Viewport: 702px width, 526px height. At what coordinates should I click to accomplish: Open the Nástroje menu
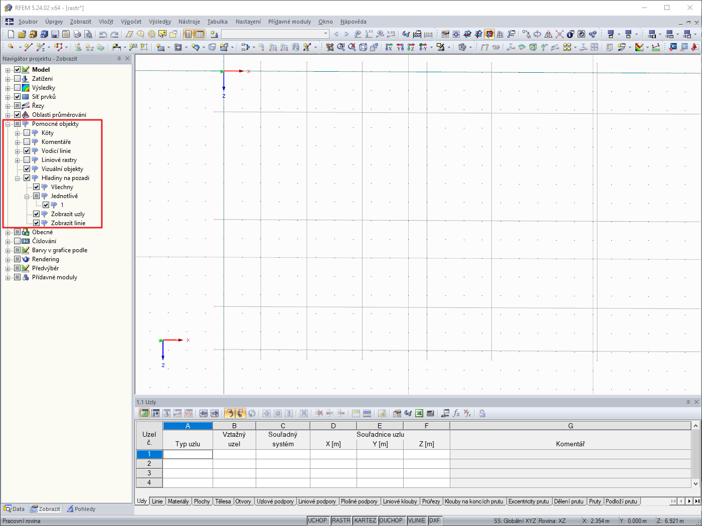pyautogui.click(x=189, y=22)
